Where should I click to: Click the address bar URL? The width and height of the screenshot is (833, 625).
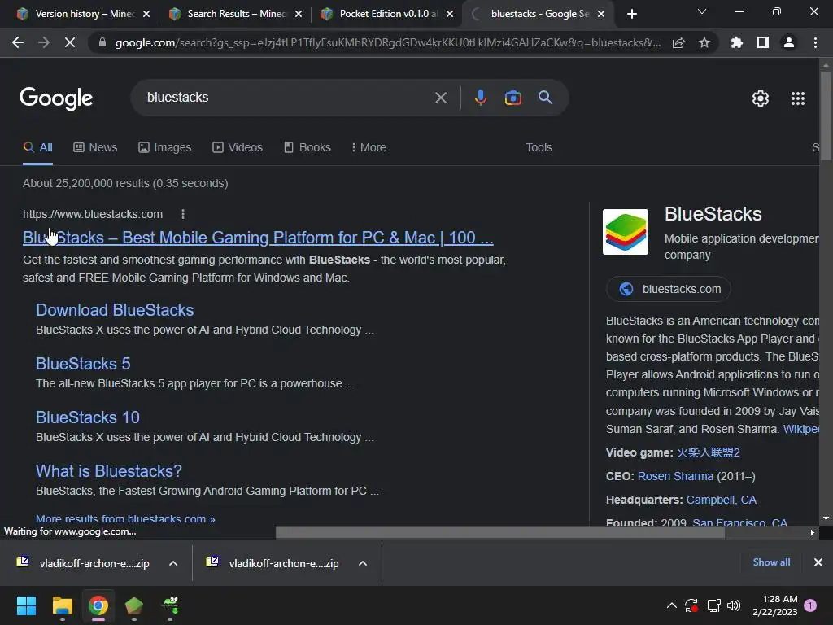[x=388, y=42]
